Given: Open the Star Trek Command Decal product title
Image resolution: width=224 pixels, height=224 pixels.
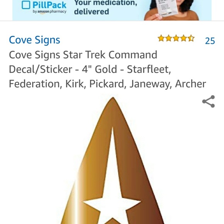Looking at the screenshot, I should (107, 69).
